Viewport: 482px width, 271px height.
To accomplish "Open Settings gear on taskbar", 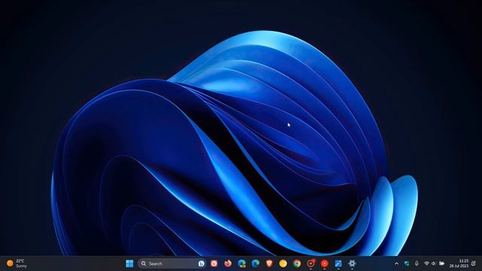I will tap(352, 263).
